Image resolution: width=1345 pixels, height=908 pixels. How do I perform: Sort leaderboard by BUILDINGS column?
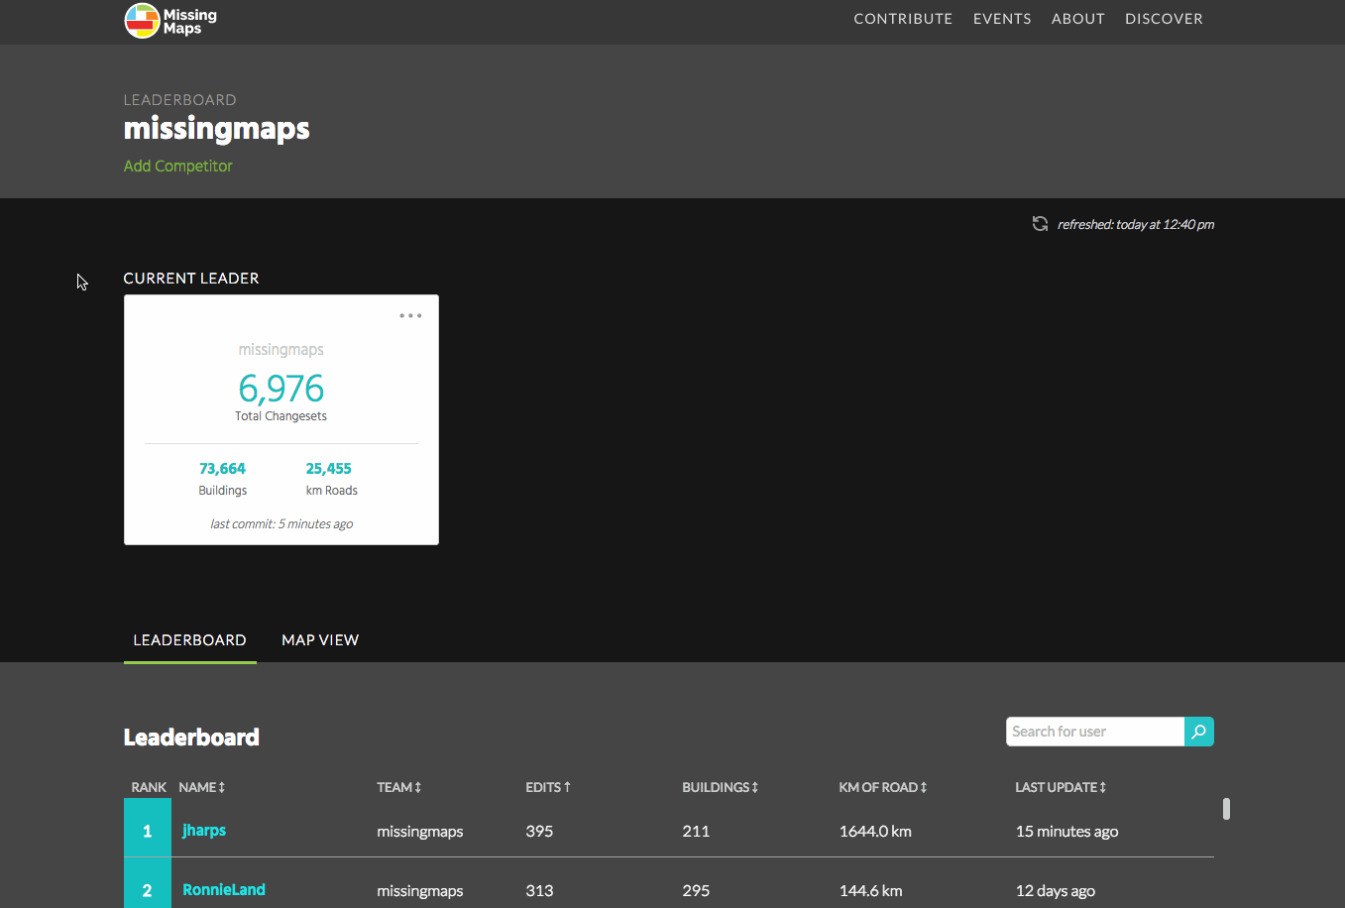click(721, 787)
